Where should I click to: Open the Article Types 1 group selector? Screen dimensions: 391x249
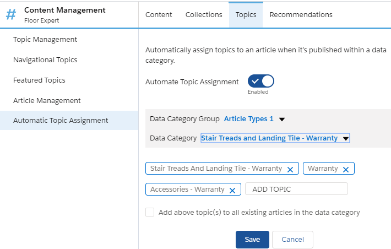(248, 119)
